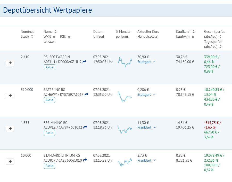The image size is (232, 182).
Task: Sort holdings by WKN
Action: tap(54, 37)
